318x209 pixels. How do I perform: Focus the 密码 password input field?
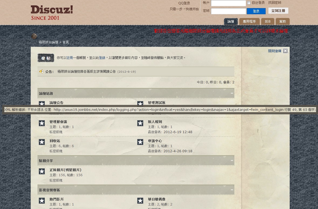pos(228,11)
